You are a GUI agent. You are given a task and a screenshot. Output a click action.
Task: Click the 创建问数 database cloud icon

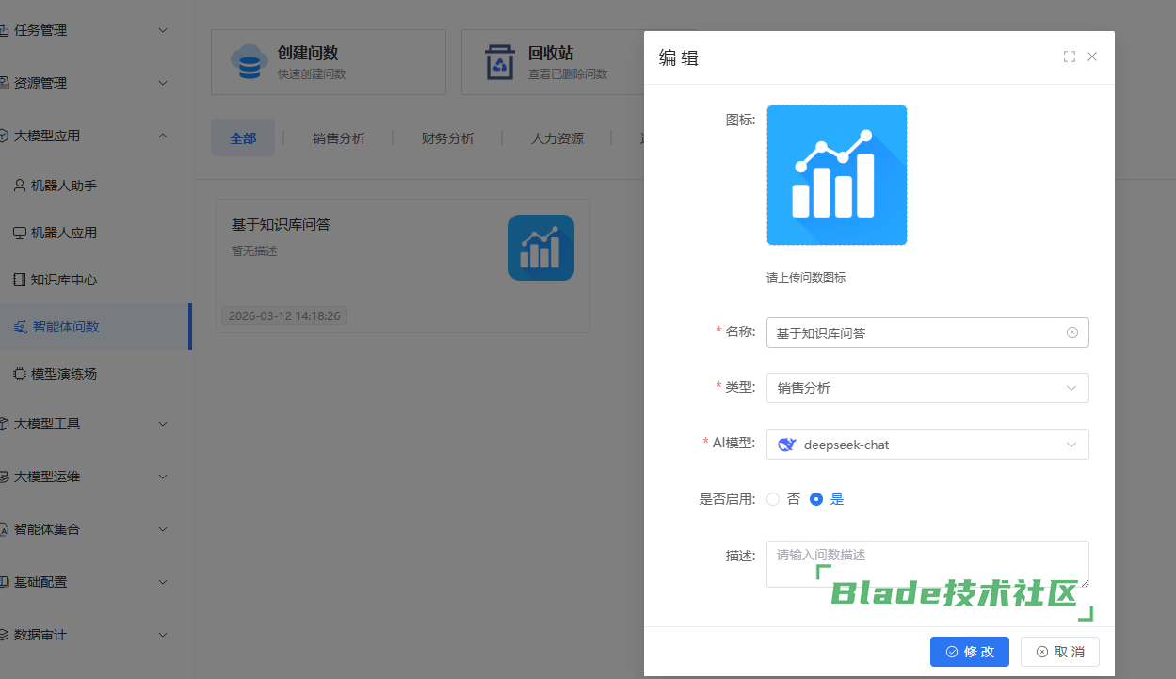(x=250, y=62)
